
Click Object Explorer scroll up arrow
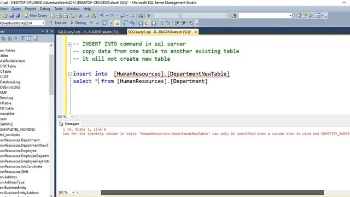51,45
